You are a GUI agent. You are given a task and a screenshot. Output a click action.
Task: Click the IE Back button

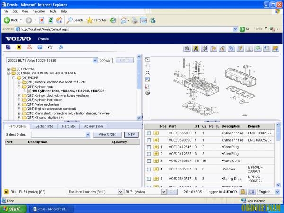click(11, 20)
